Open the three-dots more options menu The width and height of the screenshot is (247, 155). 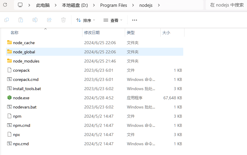pyautogui.click(x=135, y=20)
